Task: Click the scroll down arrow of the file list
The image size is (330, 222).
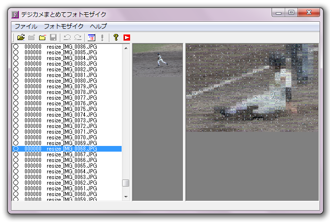Action: [126, 196]
